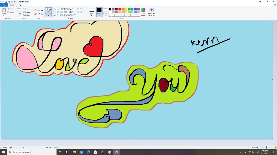The height and width of the screenshot is (155, 277).
Task: Pick the orange color swatch
Action: tap(123, 9)
